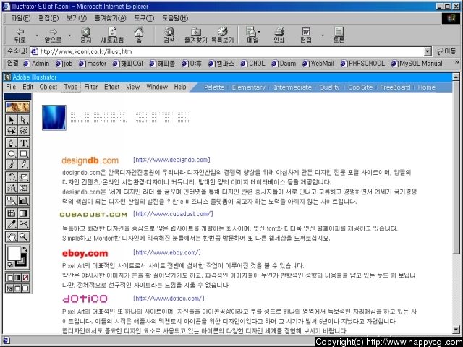Select the Reflect tool
The width and height of the screenshot is (463, 347).
[12, 188]
